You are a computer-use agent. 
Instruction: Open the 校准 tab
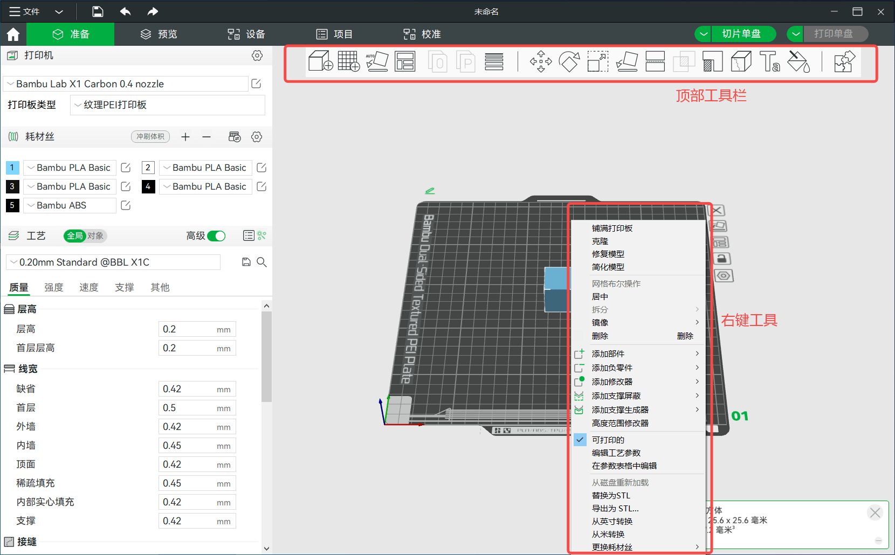pos(422,34)
